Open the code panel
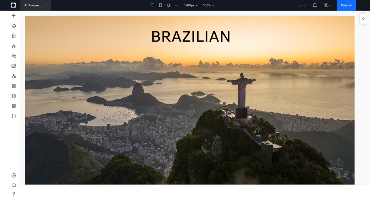This screenshot has width=370, height=207. pos(13,115)
